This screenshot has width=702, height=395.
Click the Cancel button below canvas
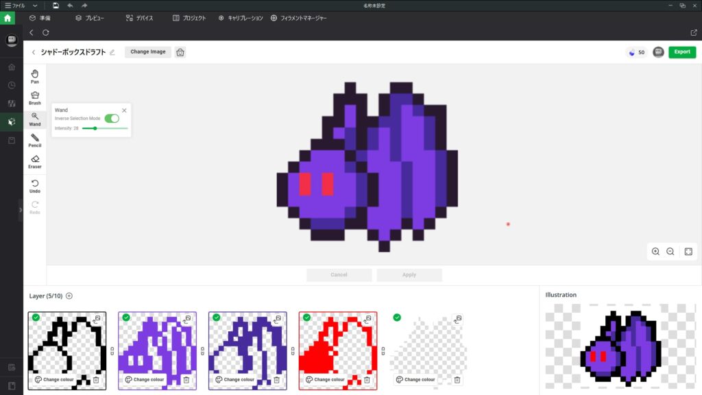pyautogui.click(x=339, y=275)
